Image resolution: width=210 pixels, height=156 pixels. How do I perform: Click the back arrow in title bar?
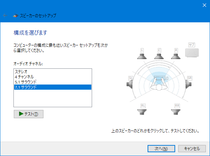[x=5, y=16]
